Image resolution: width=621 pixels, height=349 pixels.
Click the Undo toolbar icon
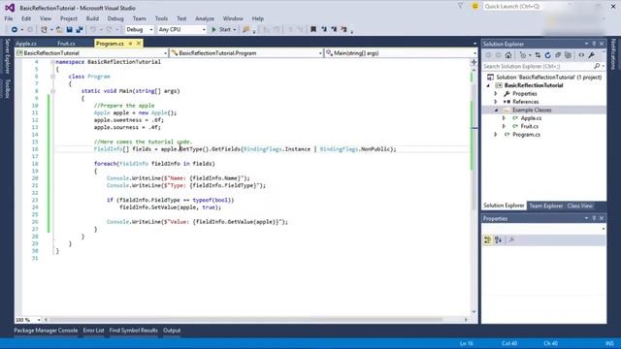pyautogui.click(x=93, y=30)
